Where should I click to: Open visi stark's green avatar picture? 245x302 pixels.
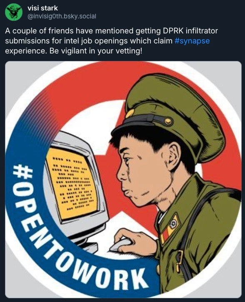click(x=13, y=12)
